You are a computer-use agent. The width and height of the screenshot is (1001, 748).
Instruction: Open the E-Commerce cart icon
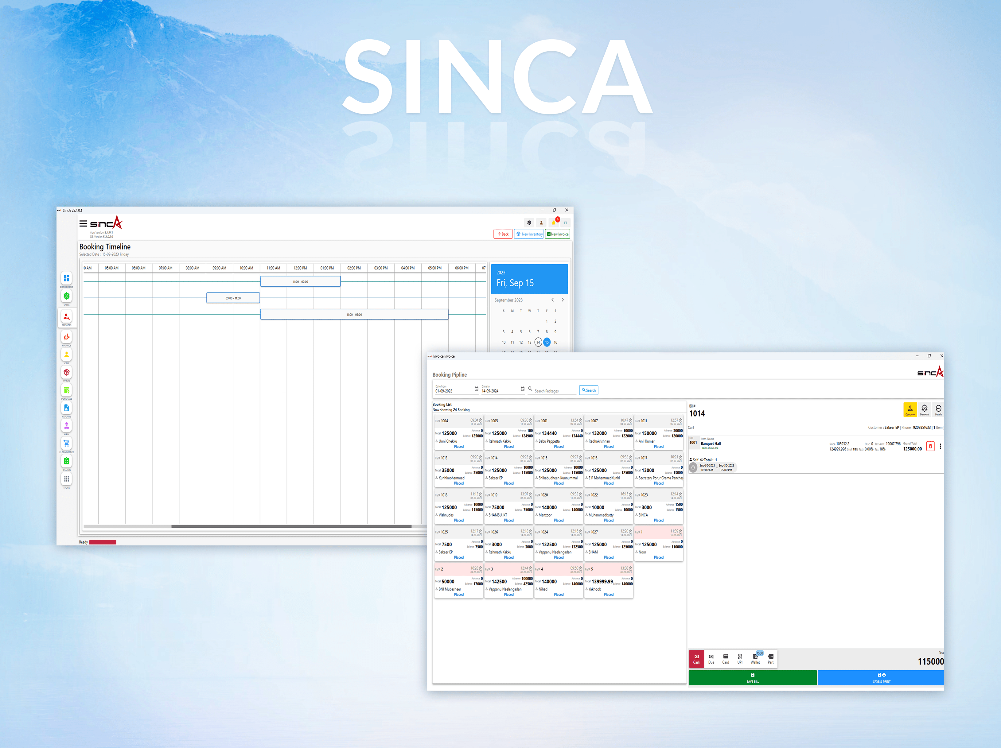point(67,443)
